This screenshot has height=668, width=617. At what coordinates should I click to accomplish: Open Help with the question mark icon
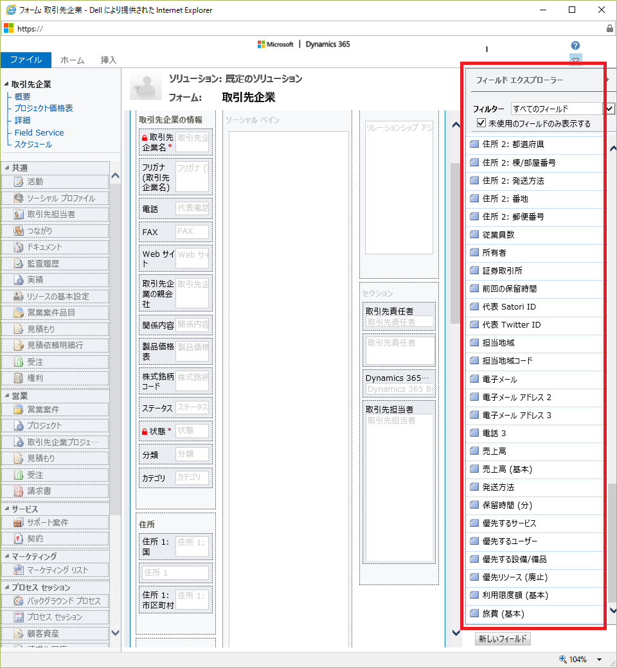[575, 46]
